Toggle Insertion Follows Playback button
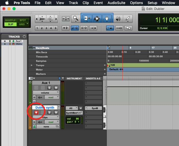 pyautogui.click(x=93, y=28)
